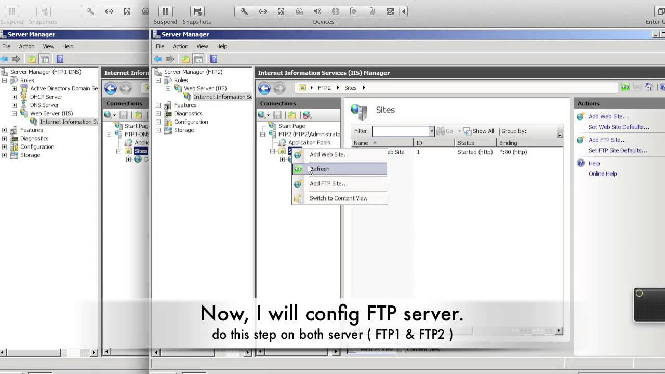Expand Storage node in FTP2 tree

(x=158, y=130)
